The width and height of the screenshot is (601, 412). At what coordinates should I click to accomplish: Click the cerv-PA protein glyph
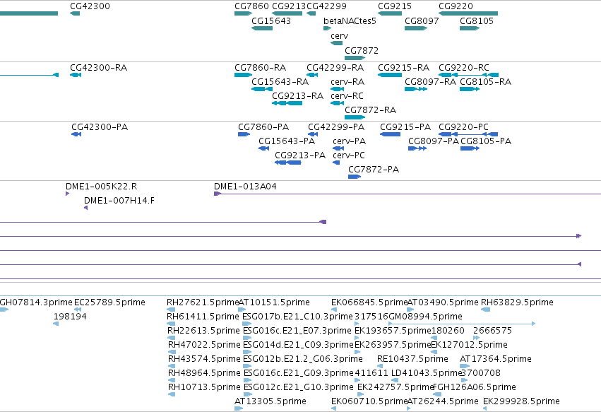(x=338, y=148)
